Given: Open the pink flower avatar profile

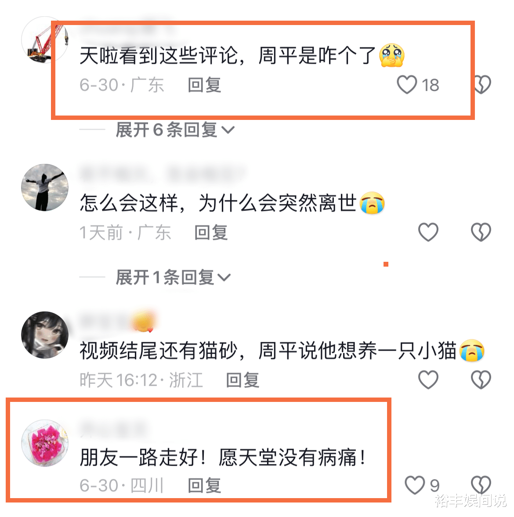Looking at the screenshot, I should coord(44,442).
